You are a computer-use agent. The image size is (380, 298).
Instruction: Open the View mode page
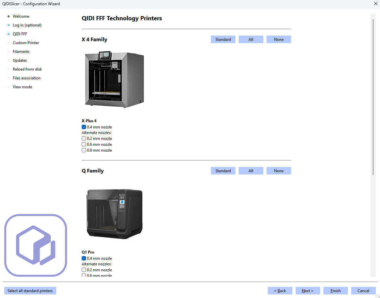tap(22, 87)
